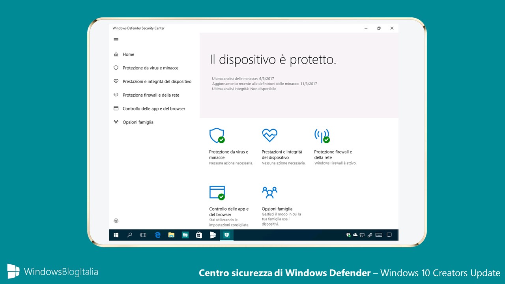The height and width of the screenshot is (284, 505).
Task: Open Task View from the taskbar
Action: 143,235
